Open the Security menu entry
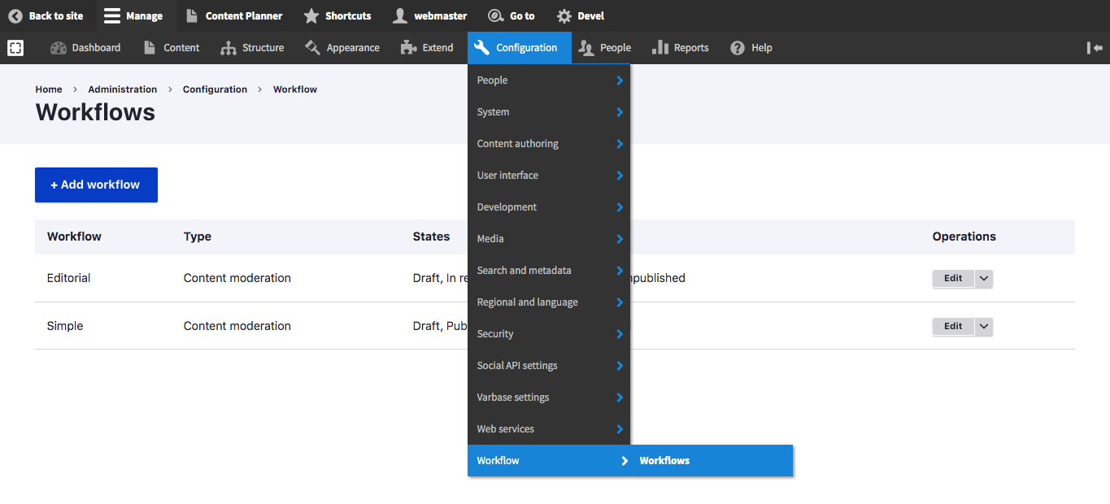This screenshot has width=1110, height=504. pyautogui.click(x=495, y=334)
